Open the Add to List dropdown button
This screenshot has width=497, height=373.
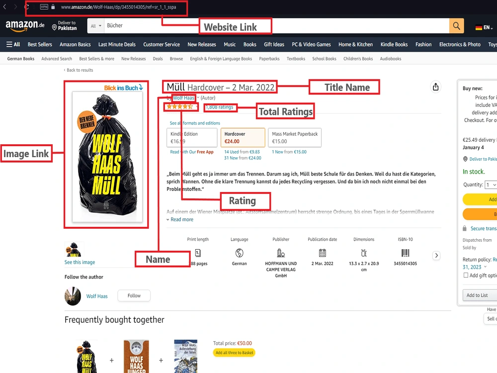pos(480,295)
